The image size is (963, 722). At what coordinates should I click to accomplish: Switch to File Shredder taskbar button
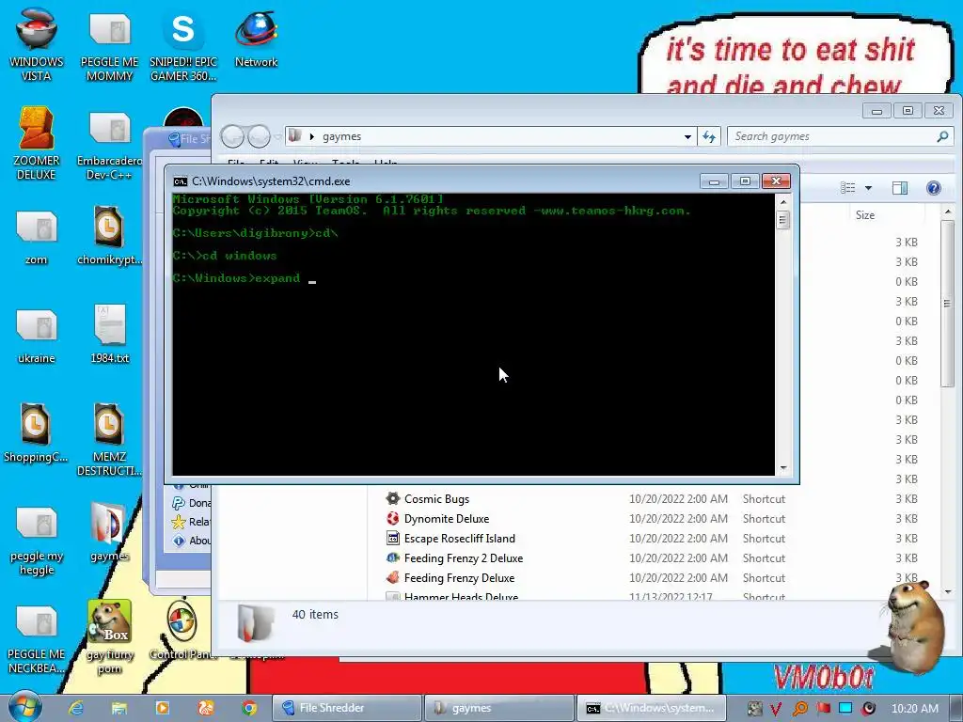point(346,708)
